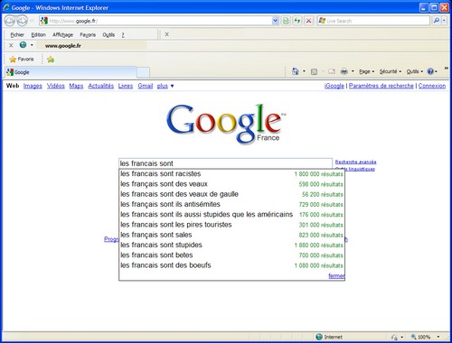Click the Google search input field
The image size is (452, 343).
[225, 163]
